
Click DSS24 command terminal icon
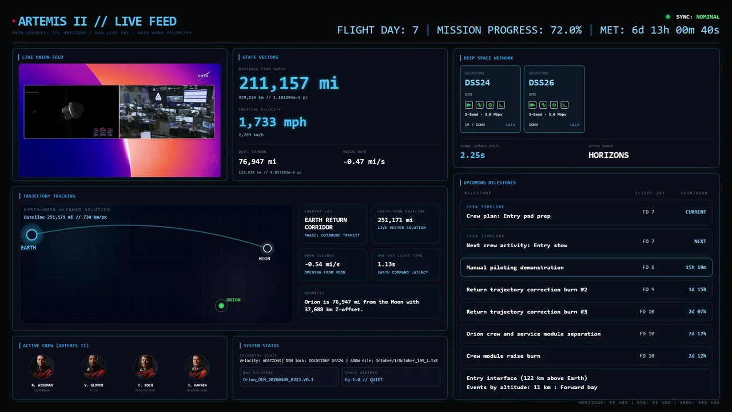(500, 105)
